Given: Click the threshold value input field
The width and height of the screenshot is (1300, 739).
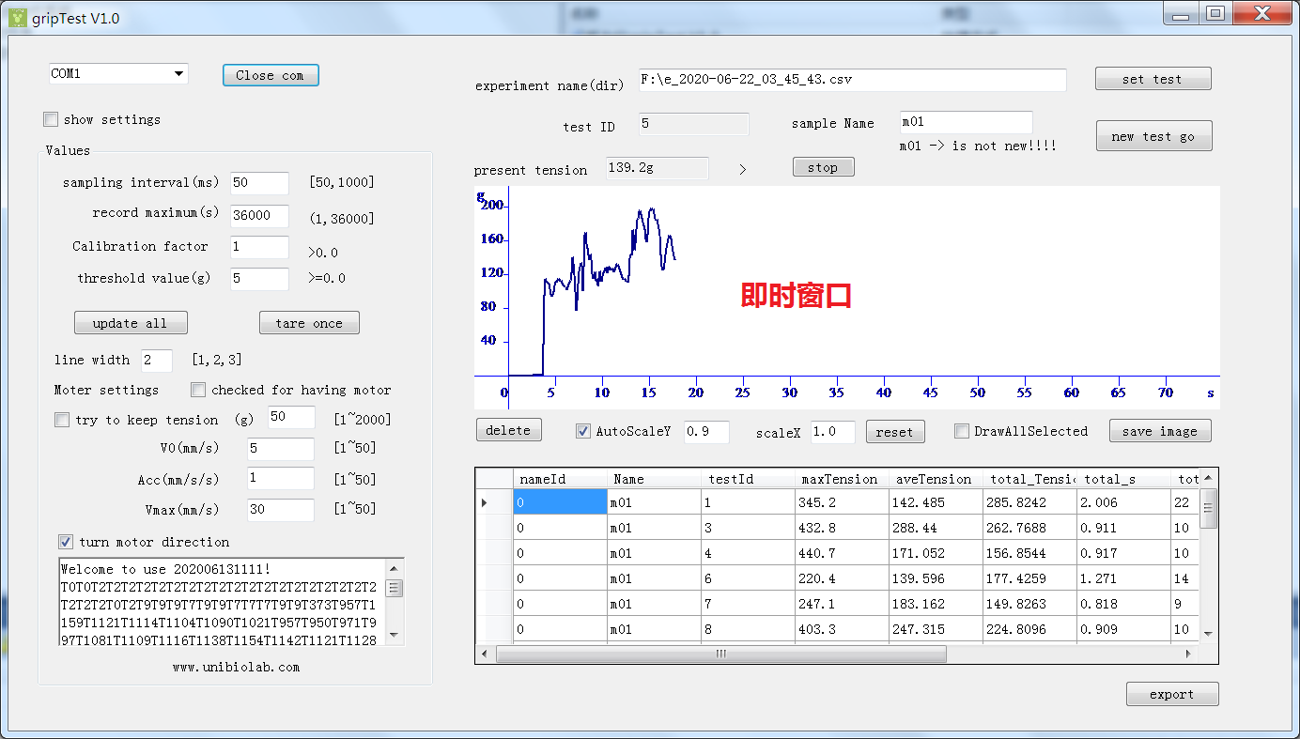Looking at the screenshot, I should pos(260,279).
